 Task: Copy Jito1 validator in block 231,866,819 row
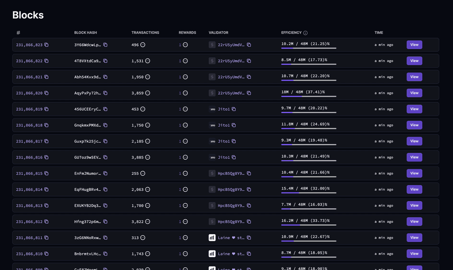click(234, 109)
